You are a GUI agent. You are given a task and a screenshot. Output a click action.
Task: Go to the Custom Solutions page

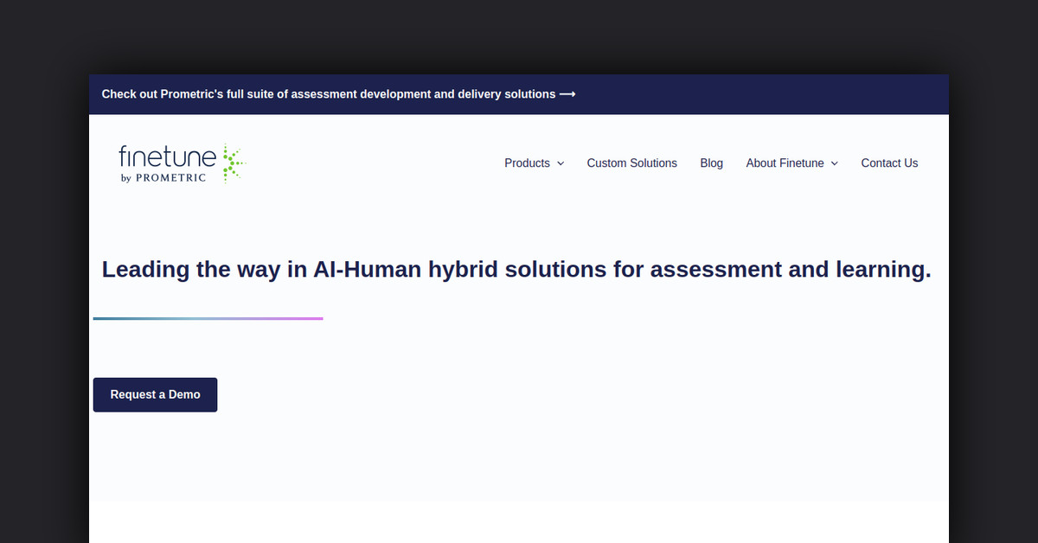631,163
